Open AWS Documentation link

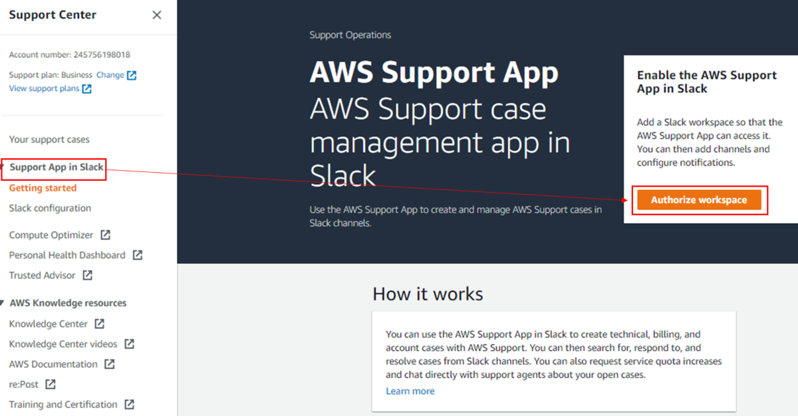point(53,364)
